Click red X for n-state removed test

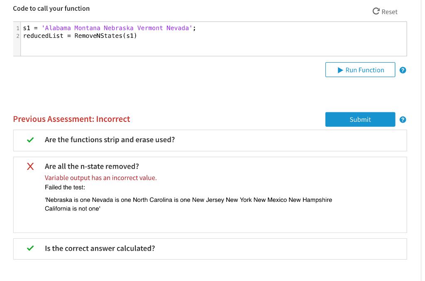coord(30,167)
